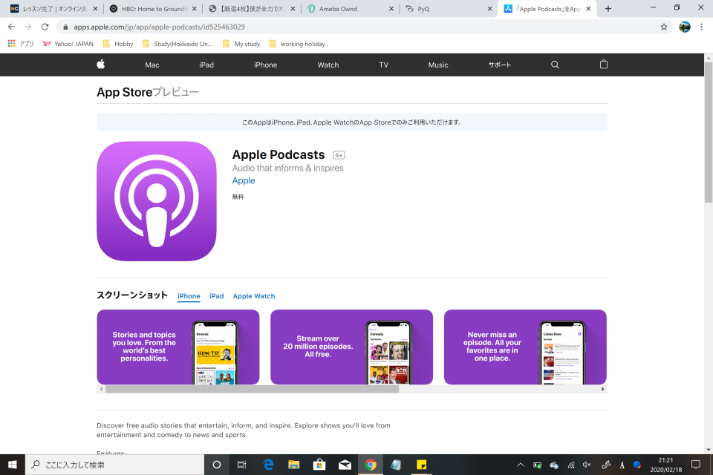The height and width of the screenshot is (475, 713).
Task: Open the Chrome profile avatar
Action: click(x=684, y=27)
